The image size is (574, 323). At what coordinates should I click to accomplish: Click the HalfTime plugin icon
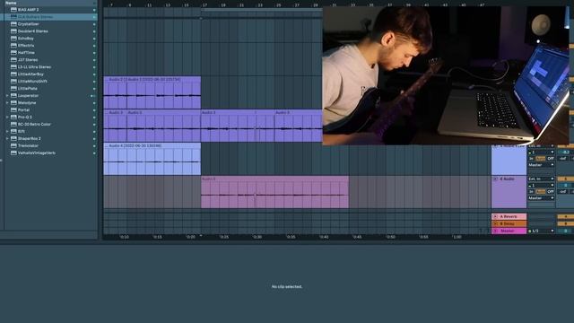point(13,53)
